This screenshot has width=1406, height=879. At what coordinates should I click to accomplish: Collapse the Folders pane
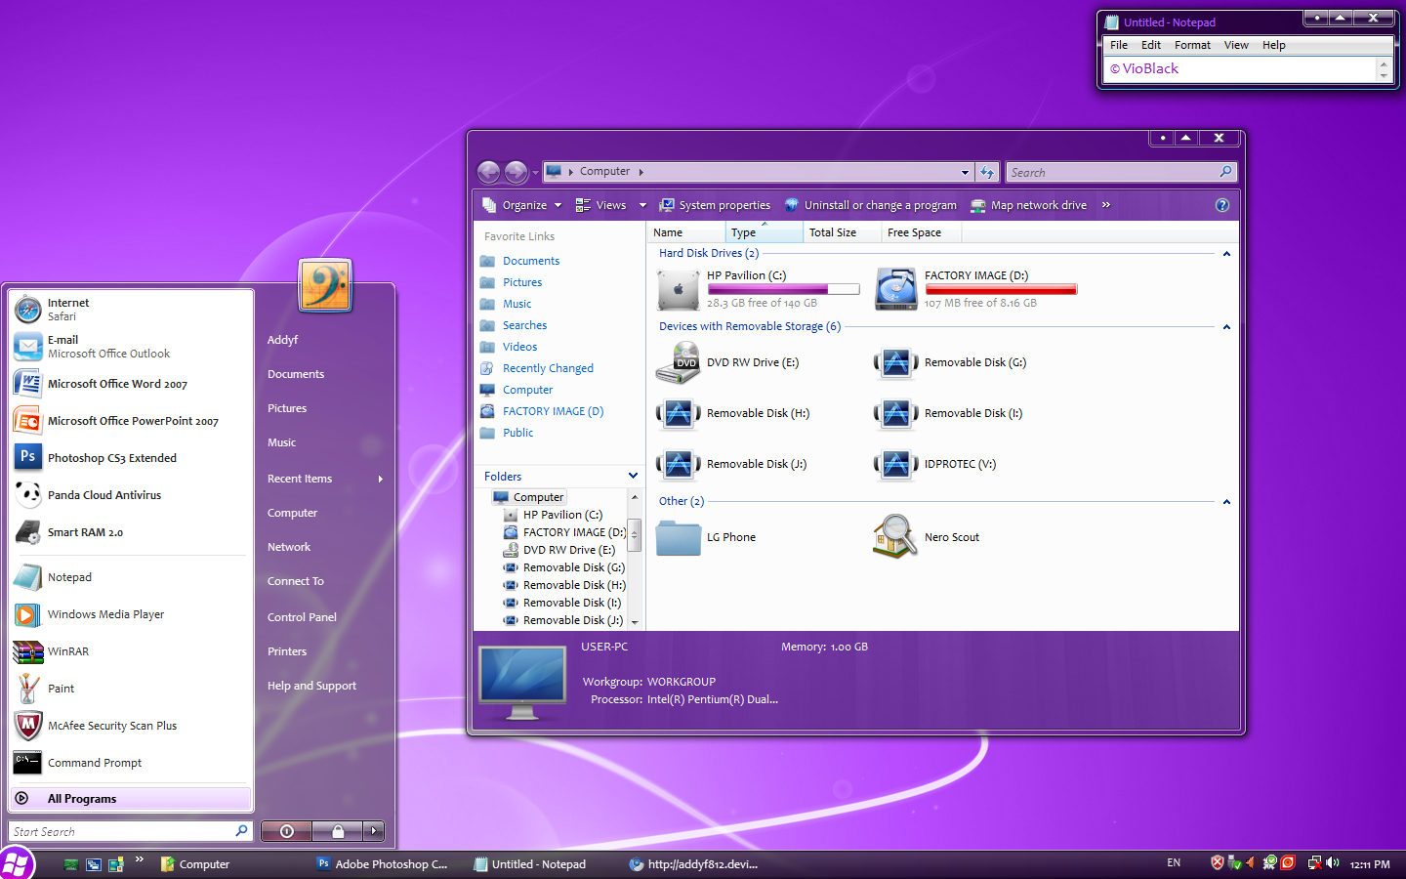633,476
